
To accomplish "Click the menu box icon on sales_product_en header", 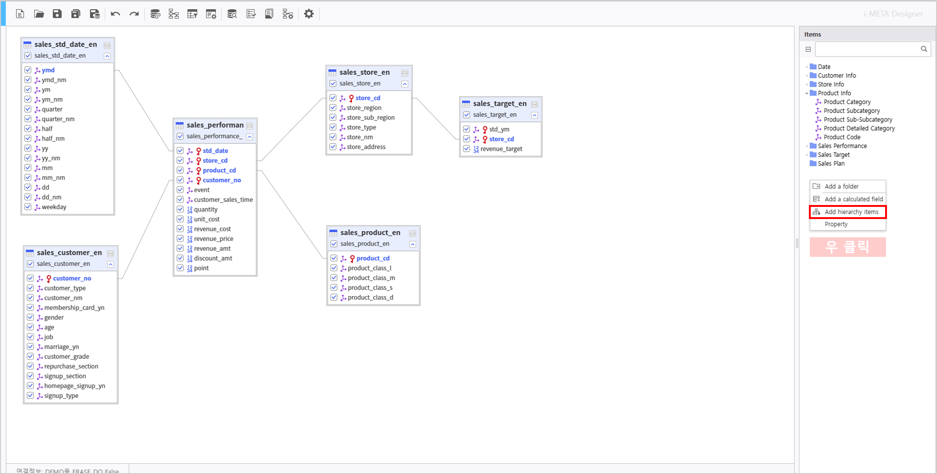I will point(413,233).
